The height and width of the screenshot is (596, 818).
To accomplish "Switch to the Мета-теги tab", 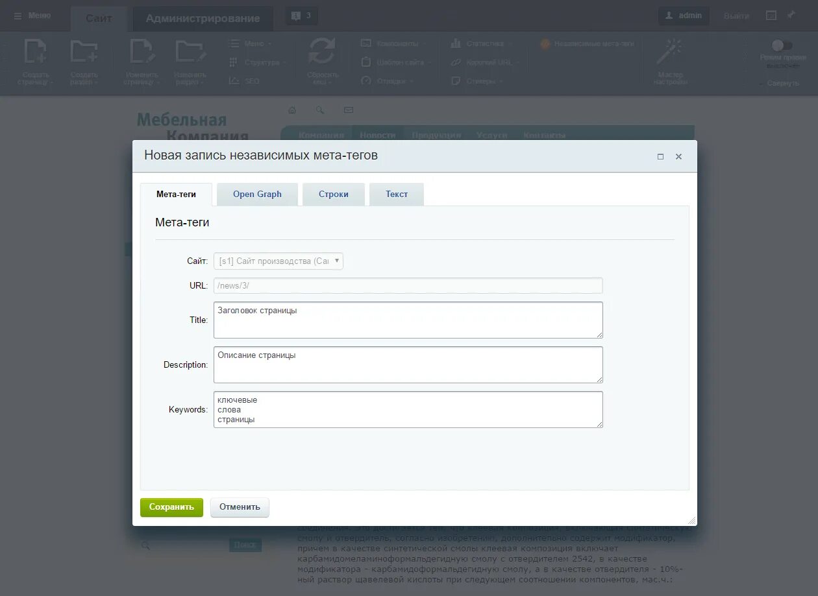I will [176, 194].
